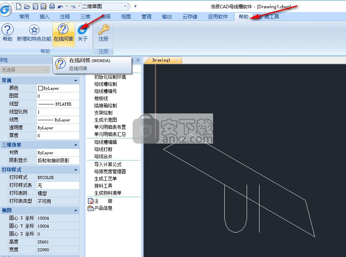Switch to the 插入 ribbon tab

[x=44, y=17]
